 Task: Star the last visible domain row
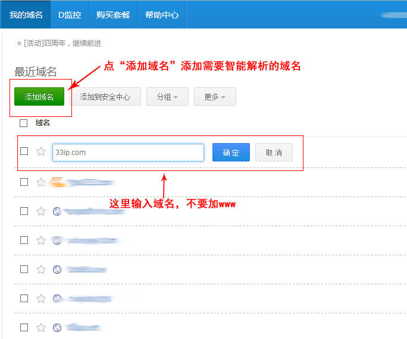pos(41,327)
